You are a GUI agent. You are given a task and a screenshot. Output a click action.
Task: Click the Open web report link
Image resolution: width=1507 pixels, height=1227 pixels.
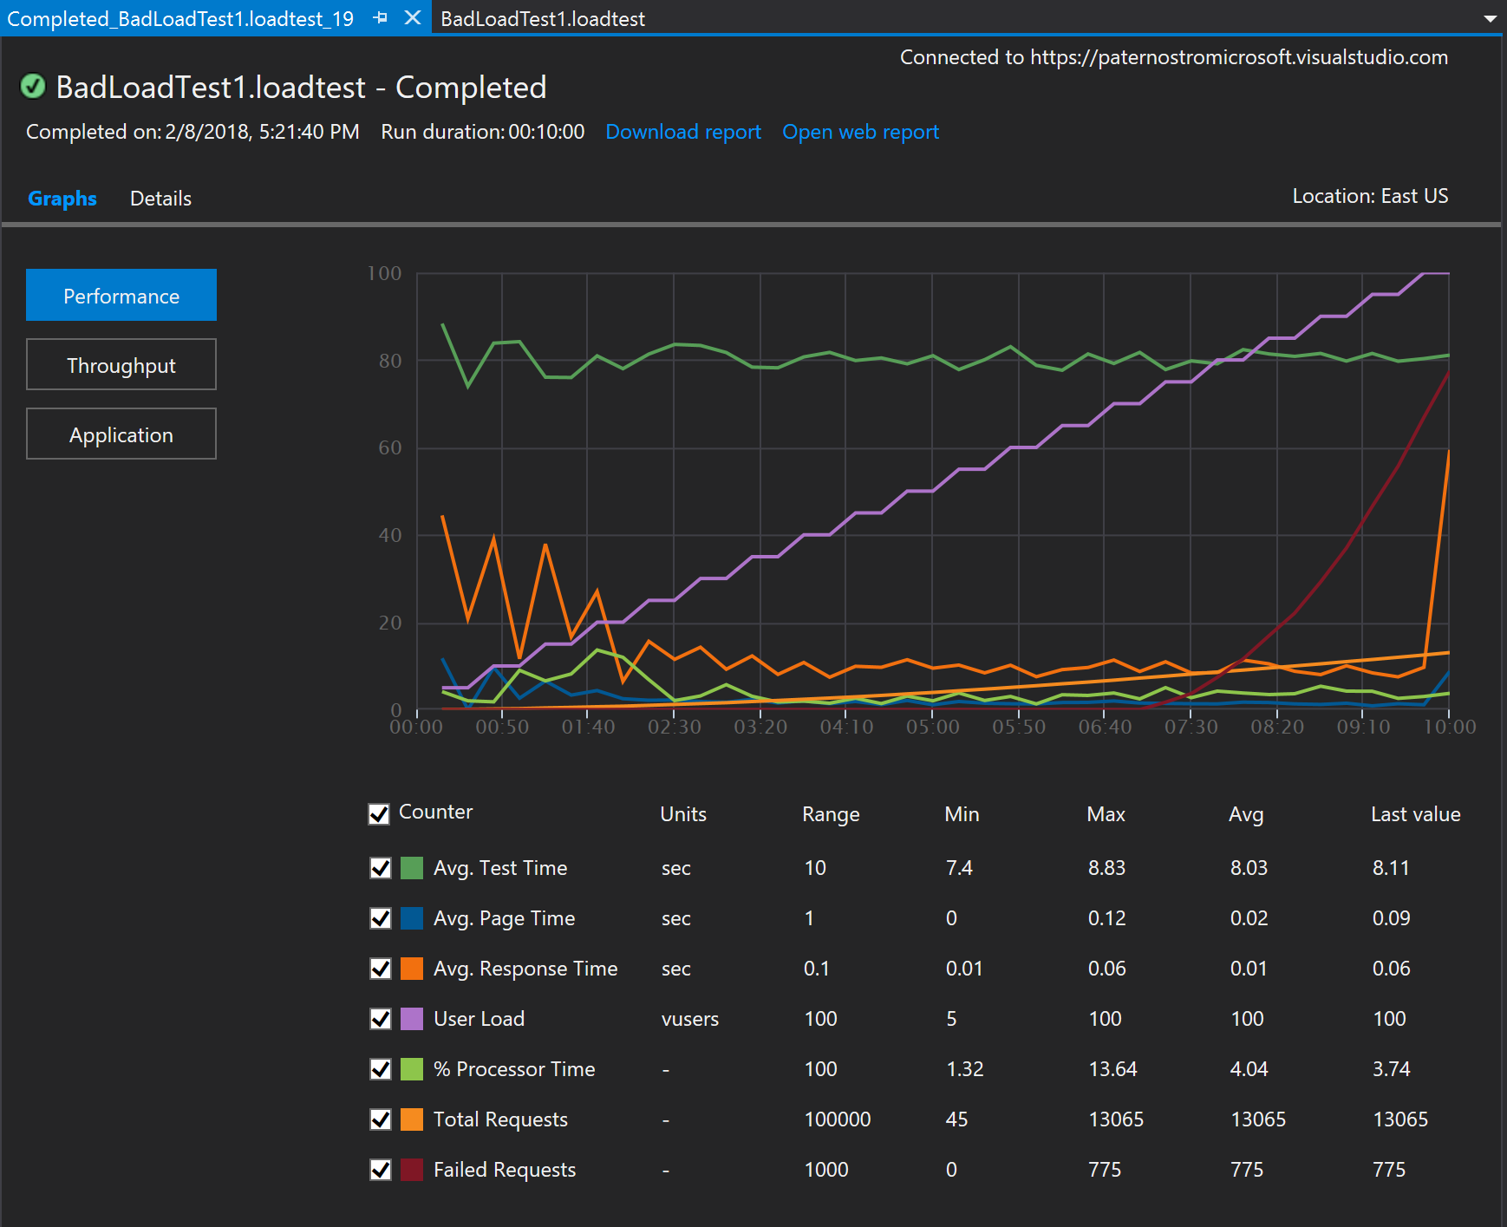point(860,132)
